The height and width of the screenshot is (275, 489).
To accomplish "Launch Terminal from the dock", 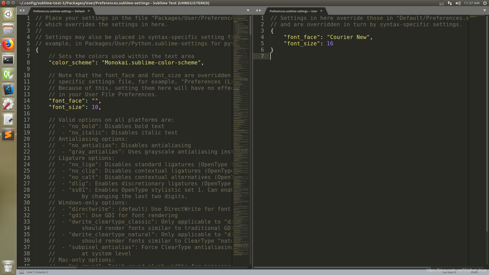I will [x=8, y=60].
